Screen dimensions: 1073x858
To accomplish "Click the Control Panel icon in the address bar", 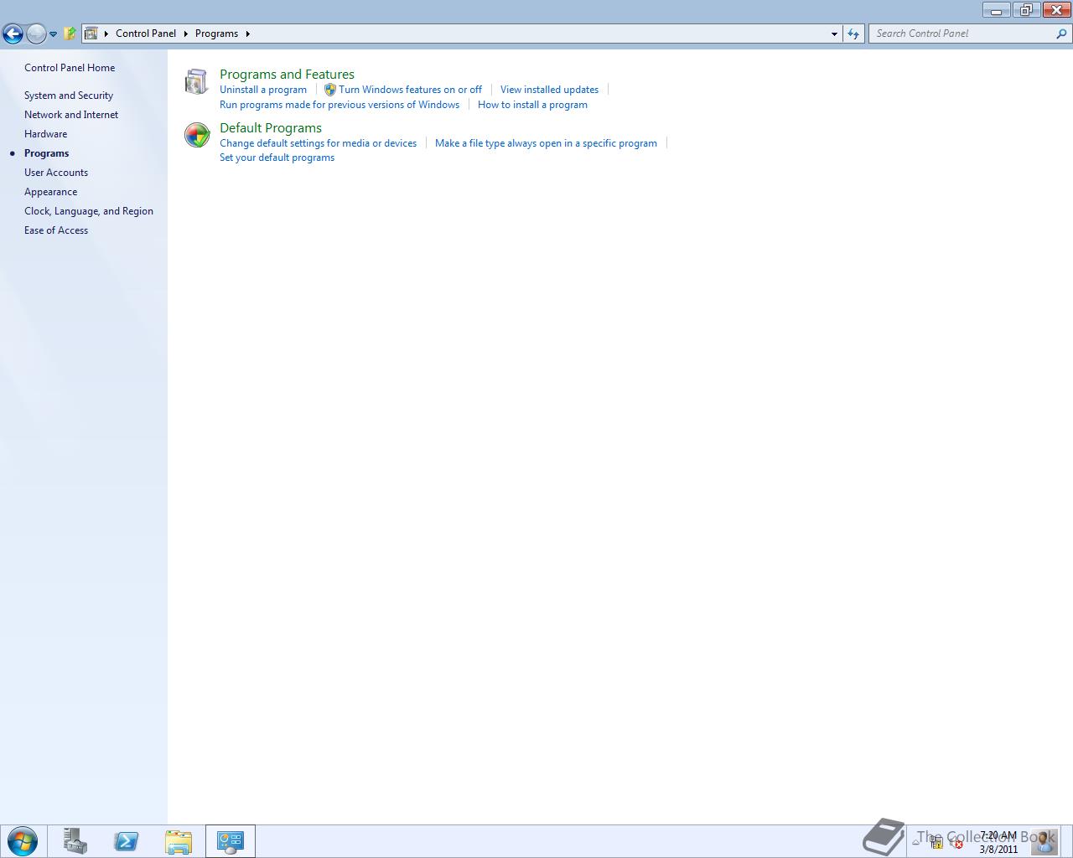I will pyautogui.click(x=91, y=34).
